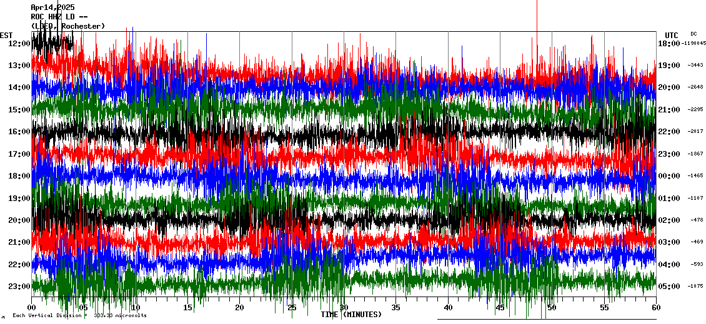Image resolution: width=706 pixels, height=324 pixels.
Task: Select the -1190045 DC offset value
Action: click(x=694, y=43)
